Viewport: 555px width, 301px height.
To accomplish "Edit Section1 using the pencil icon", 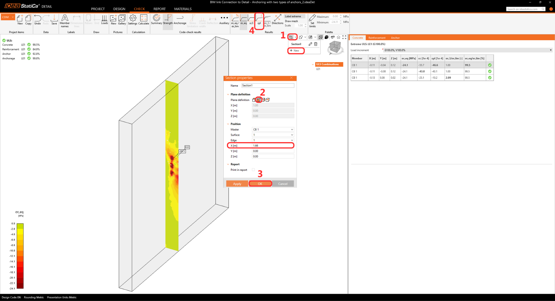I will point(310,44).
